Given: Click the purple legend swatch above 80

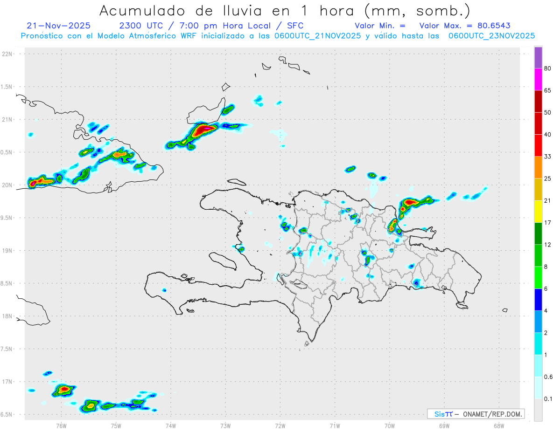Looking at the screenshot, I should coord(538,57).
